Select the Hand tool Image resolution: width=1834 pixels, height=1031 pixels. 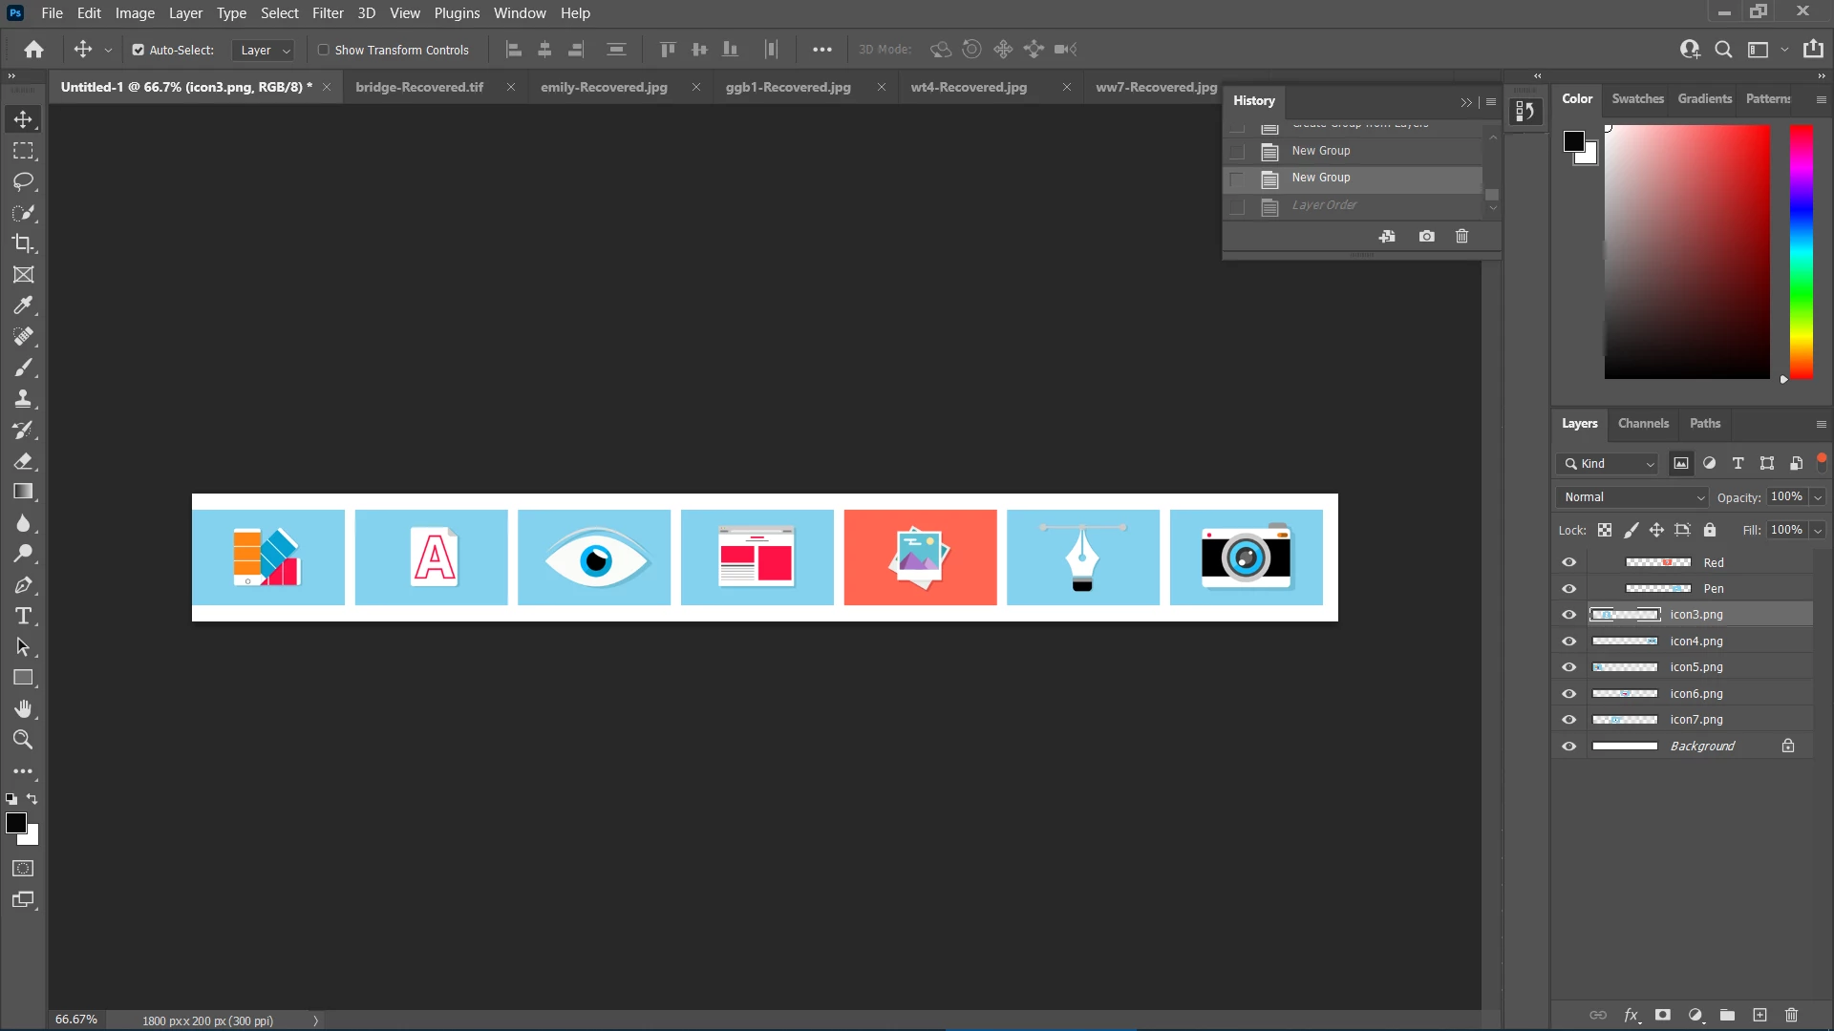tap(23, 708)
